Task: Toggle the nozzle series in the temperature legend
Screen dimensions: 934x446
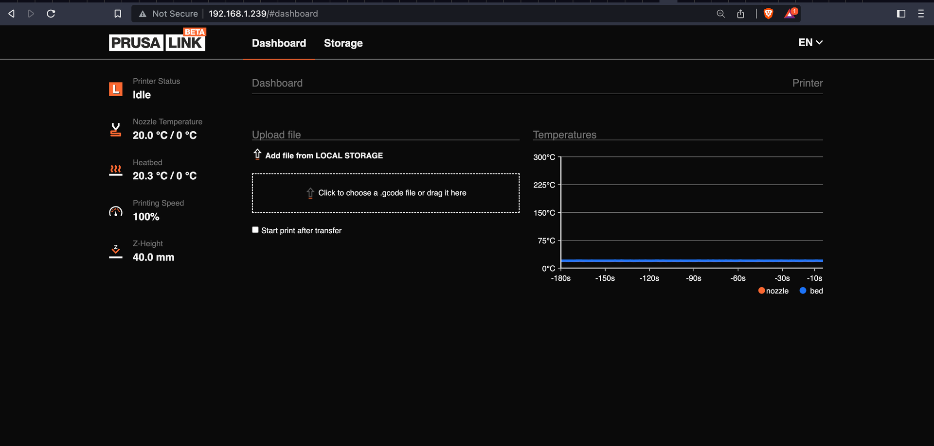Action: coord(773,291)
